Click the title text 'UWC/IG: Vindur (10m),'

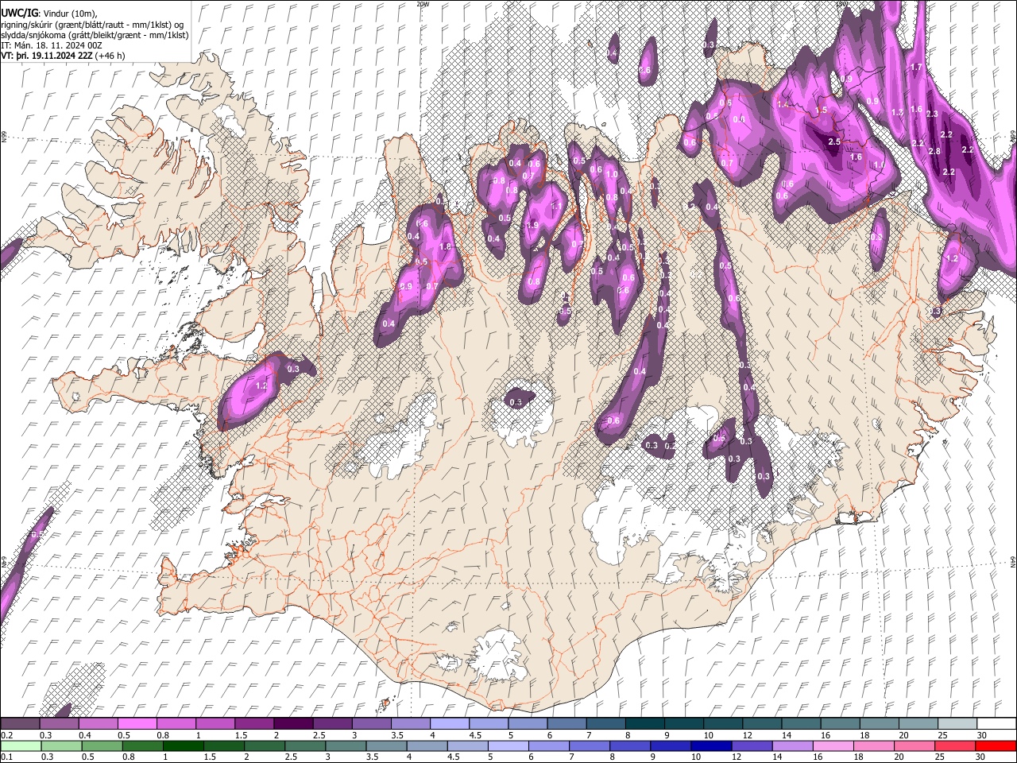pos(49,14)
